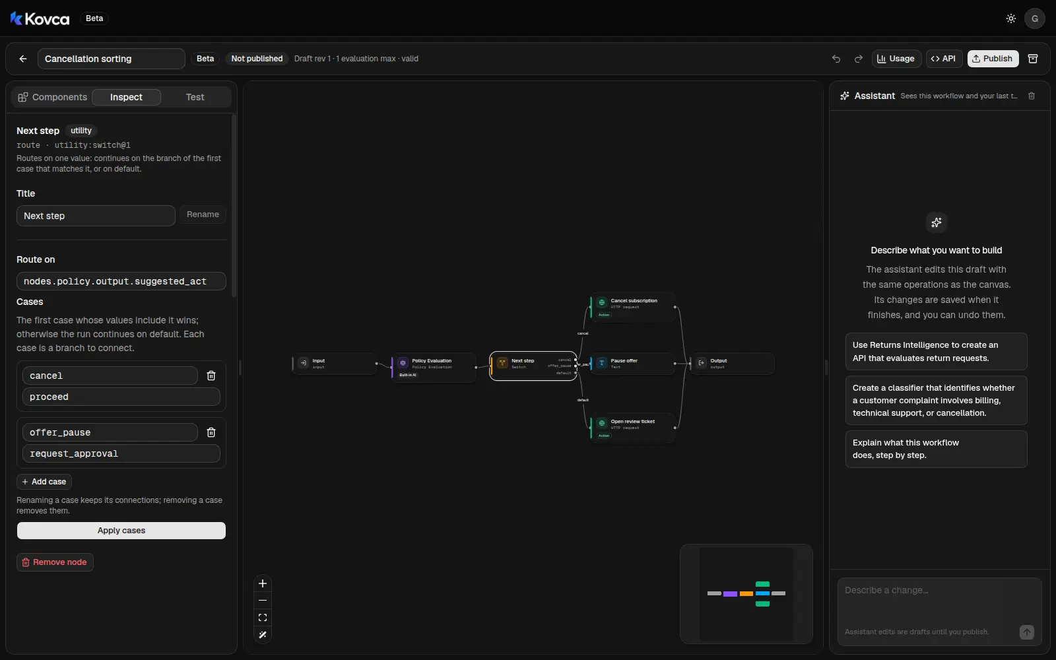Screen dimensions: 1056x660
Task: Remove the selected node
Action: click(55, 562)
